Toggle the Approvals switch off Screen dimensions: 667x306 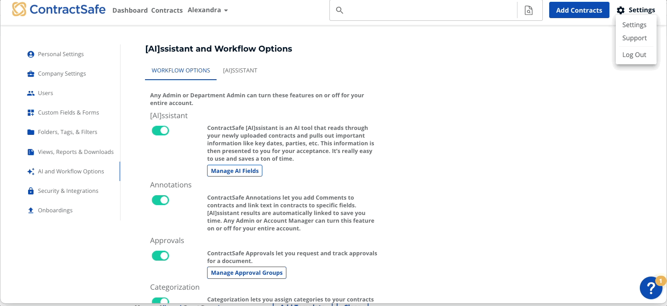tap(160, 256)
